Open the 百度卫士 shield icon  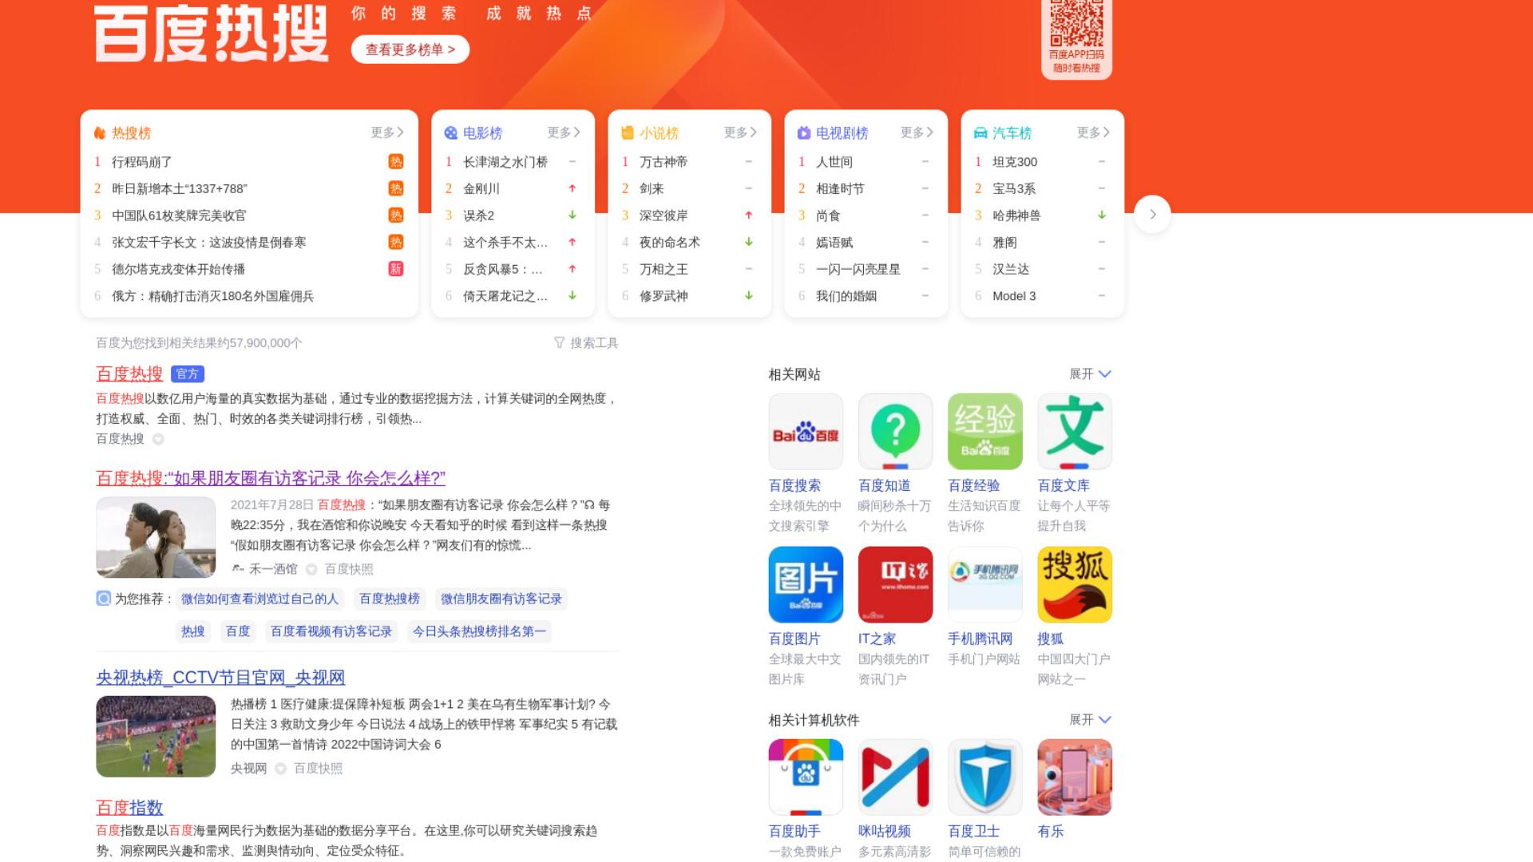[x=984, y=777]
